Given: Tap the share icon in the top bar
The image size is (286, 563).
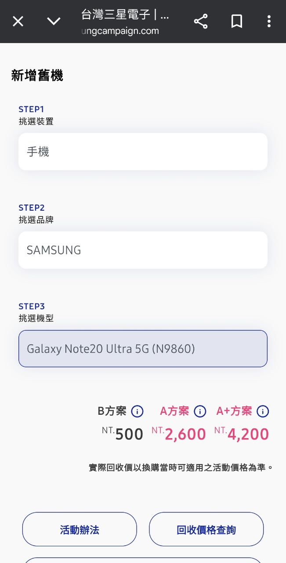Looking at the screenshot, I should click(x=201, y=21).
